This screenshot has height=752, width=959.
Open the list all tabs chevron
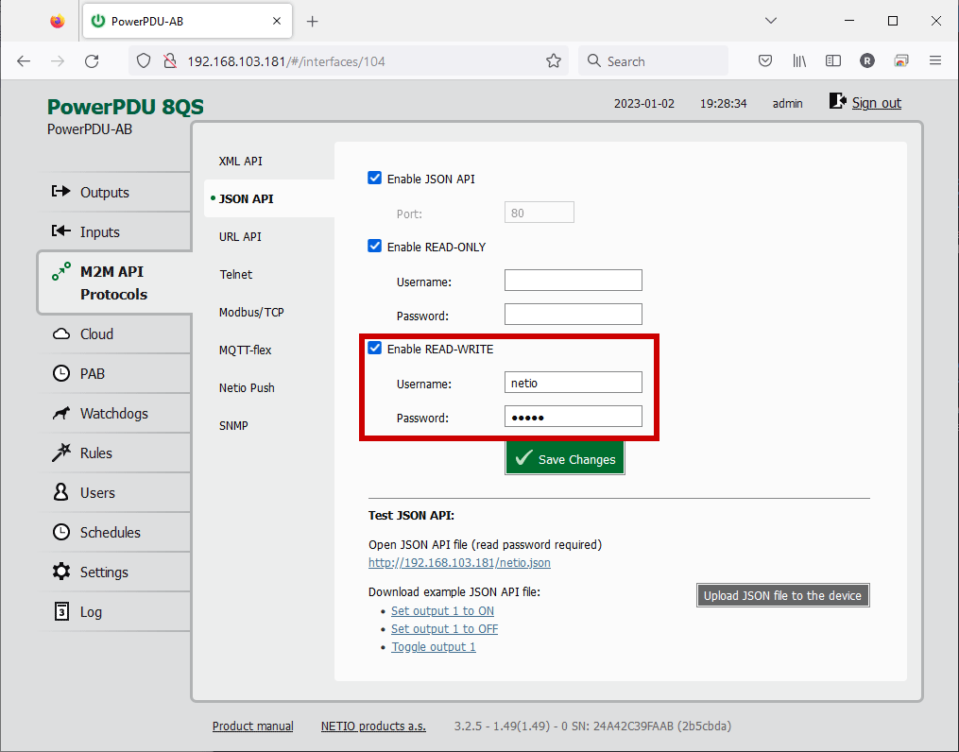[771, 21]
